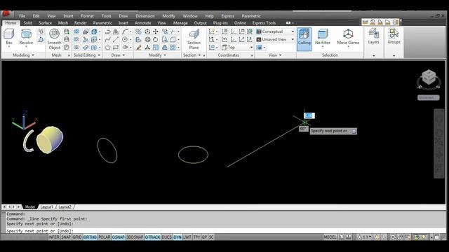Open the Unsaved View dropdown
The width and height of the screenshot is (449, 252).
click(x=276, y=39)
